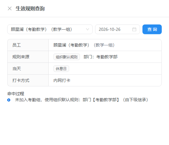
Task: Click the 打卡方式 row label
Action: [x=21, y=80]
